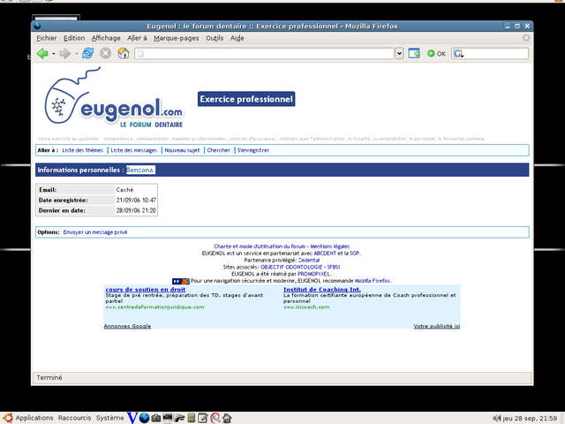Launch the terminal monitor icon in panel
This screenshot has height=424, width=565.
[x=168, y=418]
